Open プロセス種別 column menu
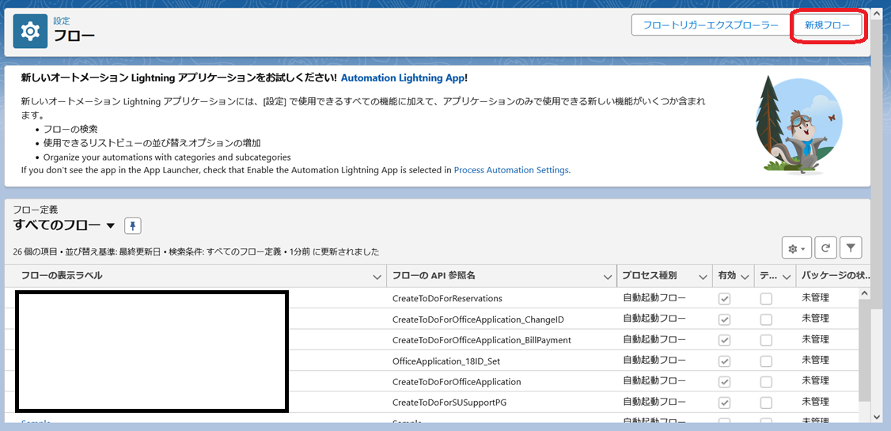This screenshot has width=891, height=431. pos(703,277)
